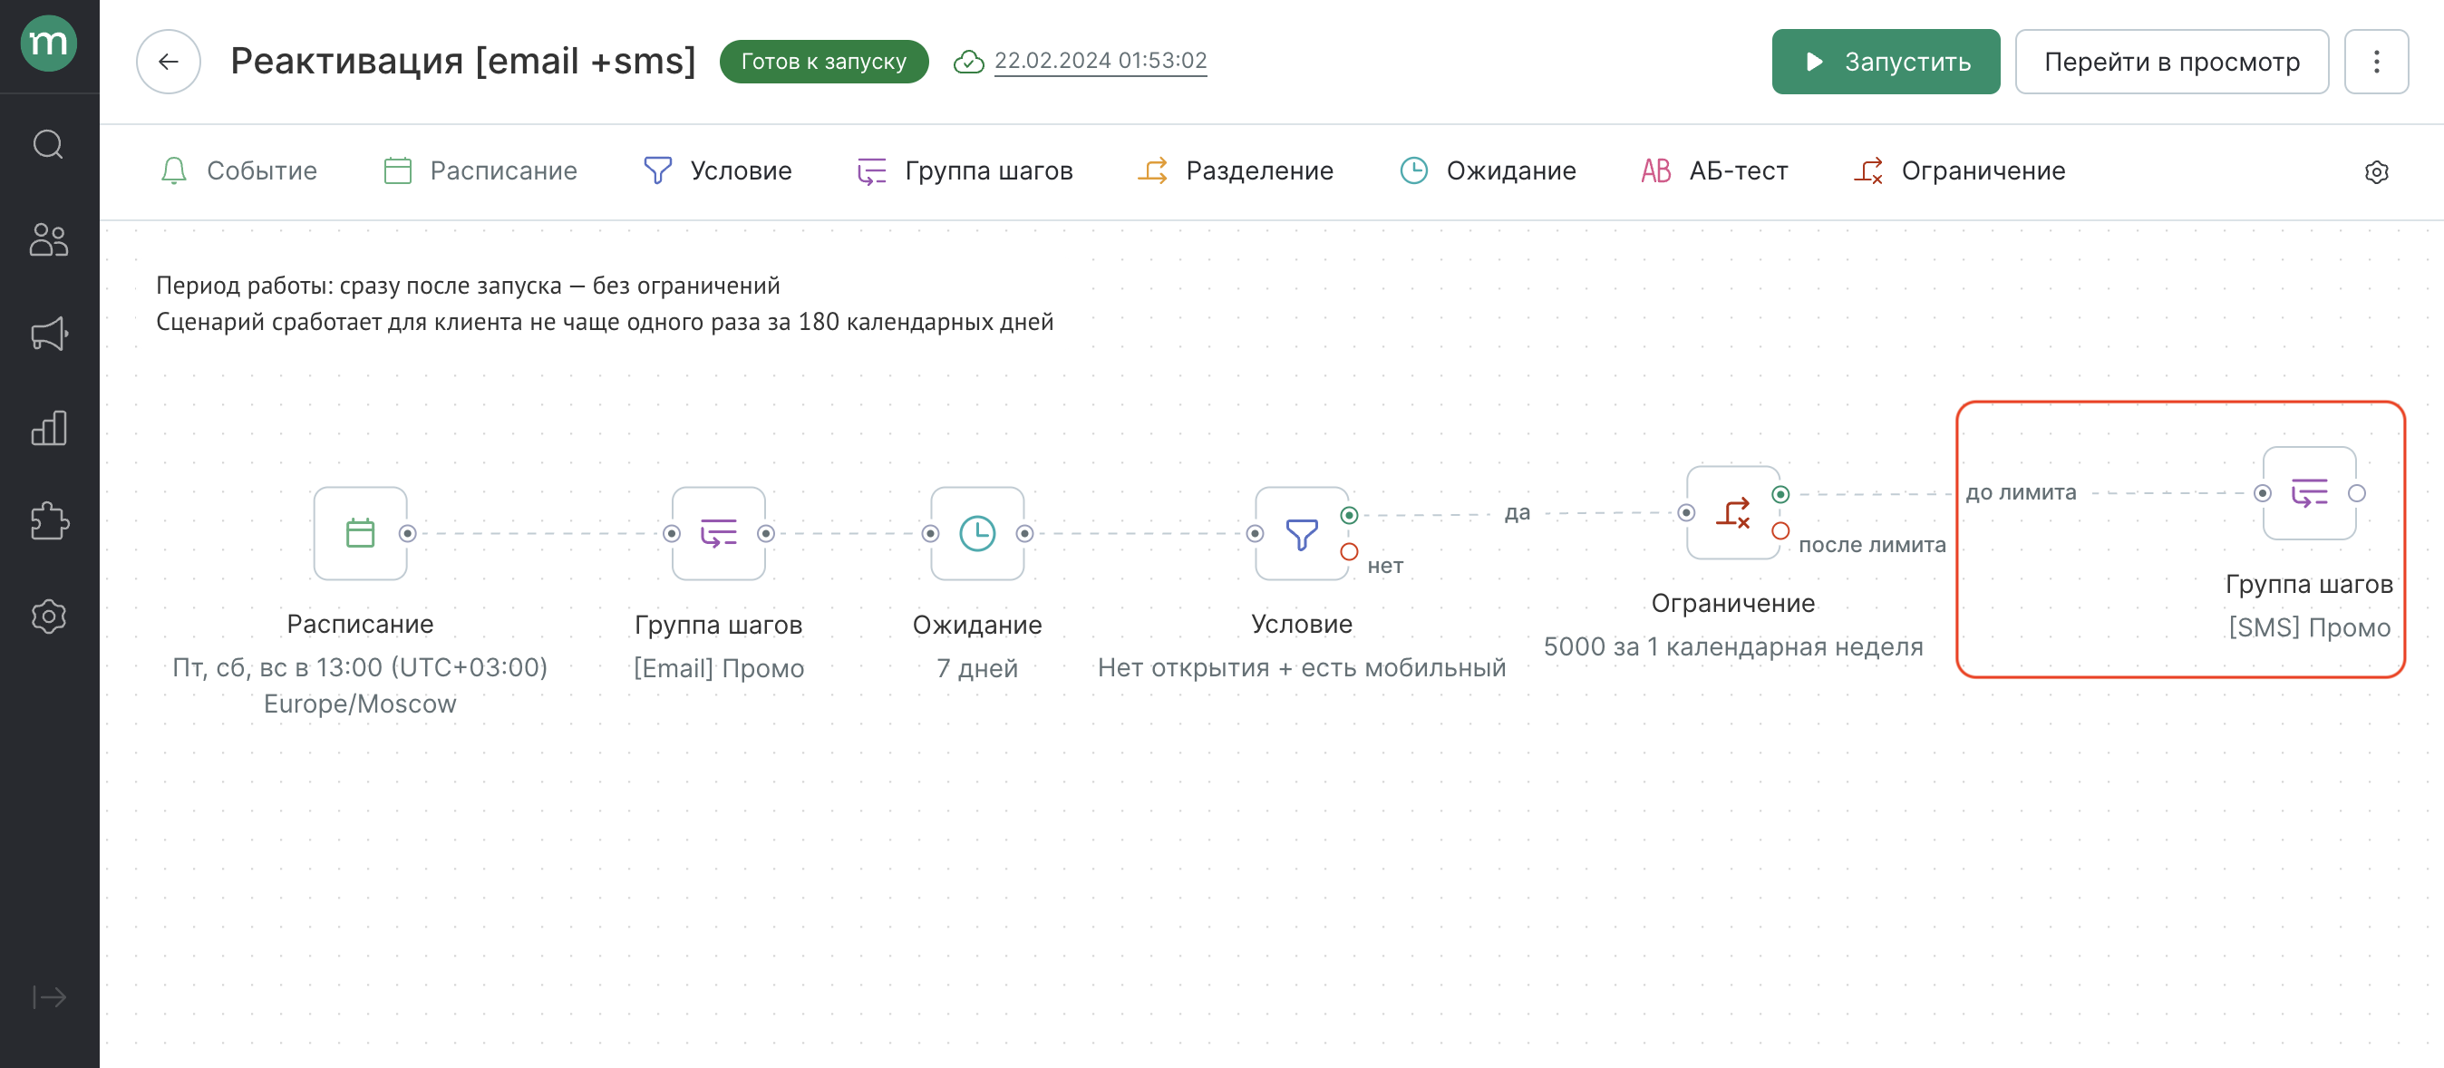Open the three-dot more menu

tap(2376, 62)
